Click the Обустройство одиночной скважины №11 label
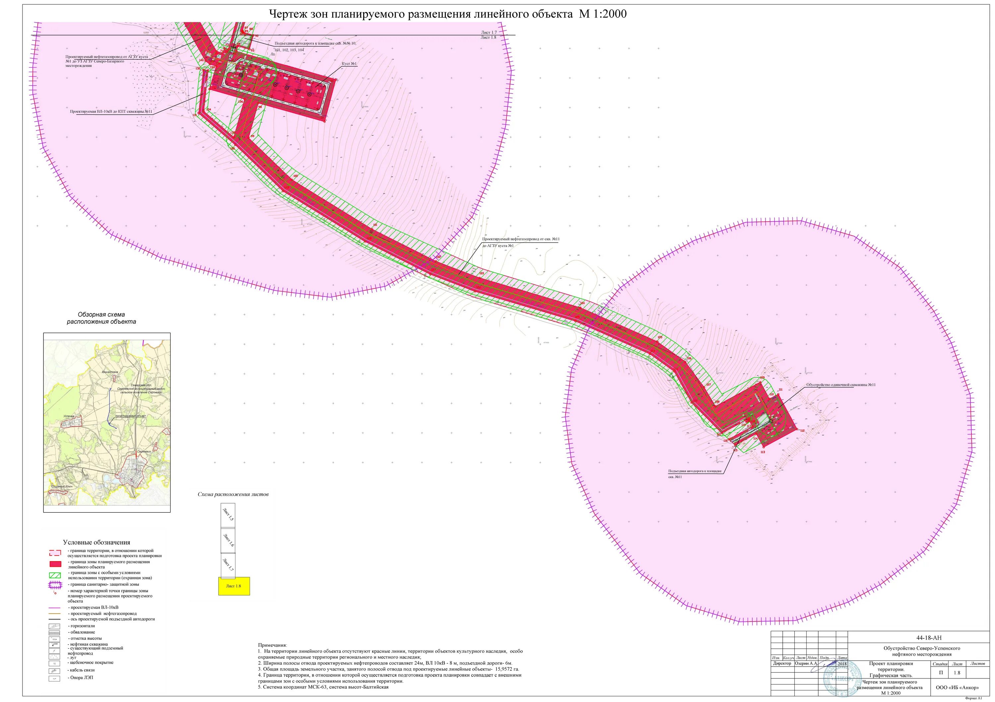 [x=841, y=385]
